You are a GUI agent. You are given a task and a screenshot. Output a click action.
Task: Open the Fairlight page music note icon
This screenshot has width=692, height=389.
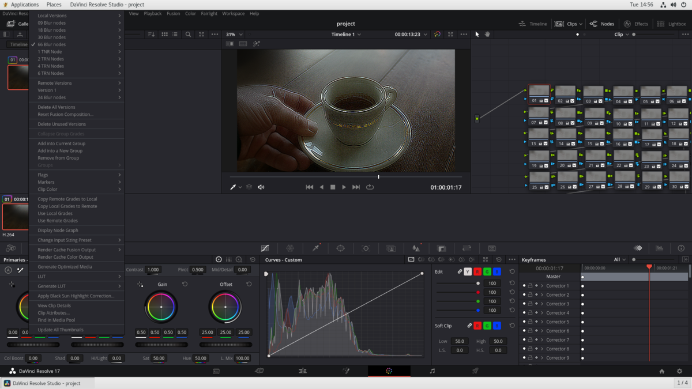click(432, 371)
